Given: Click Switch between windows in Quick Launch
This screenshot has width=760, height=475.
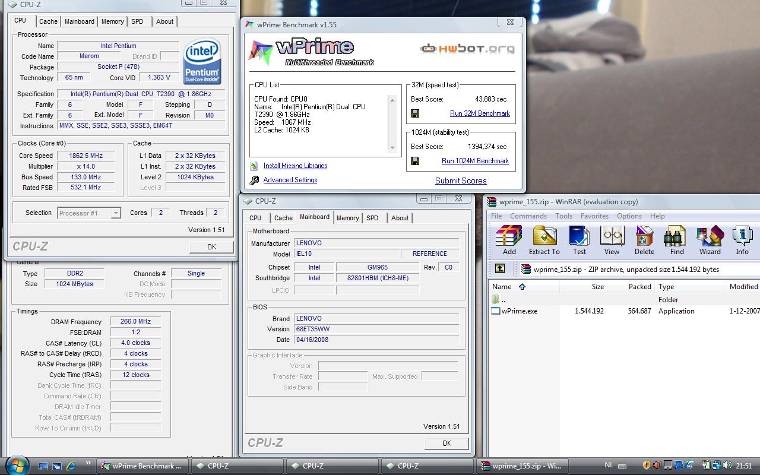Looking at the screenshot, I should [57, 466].
